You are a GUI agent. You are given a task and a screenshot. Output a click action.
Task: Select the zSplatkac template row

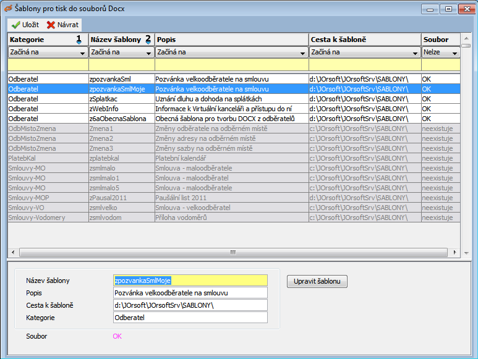tap(121, 99)
